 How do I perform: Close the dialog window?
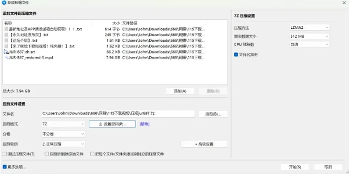point(344,3)
